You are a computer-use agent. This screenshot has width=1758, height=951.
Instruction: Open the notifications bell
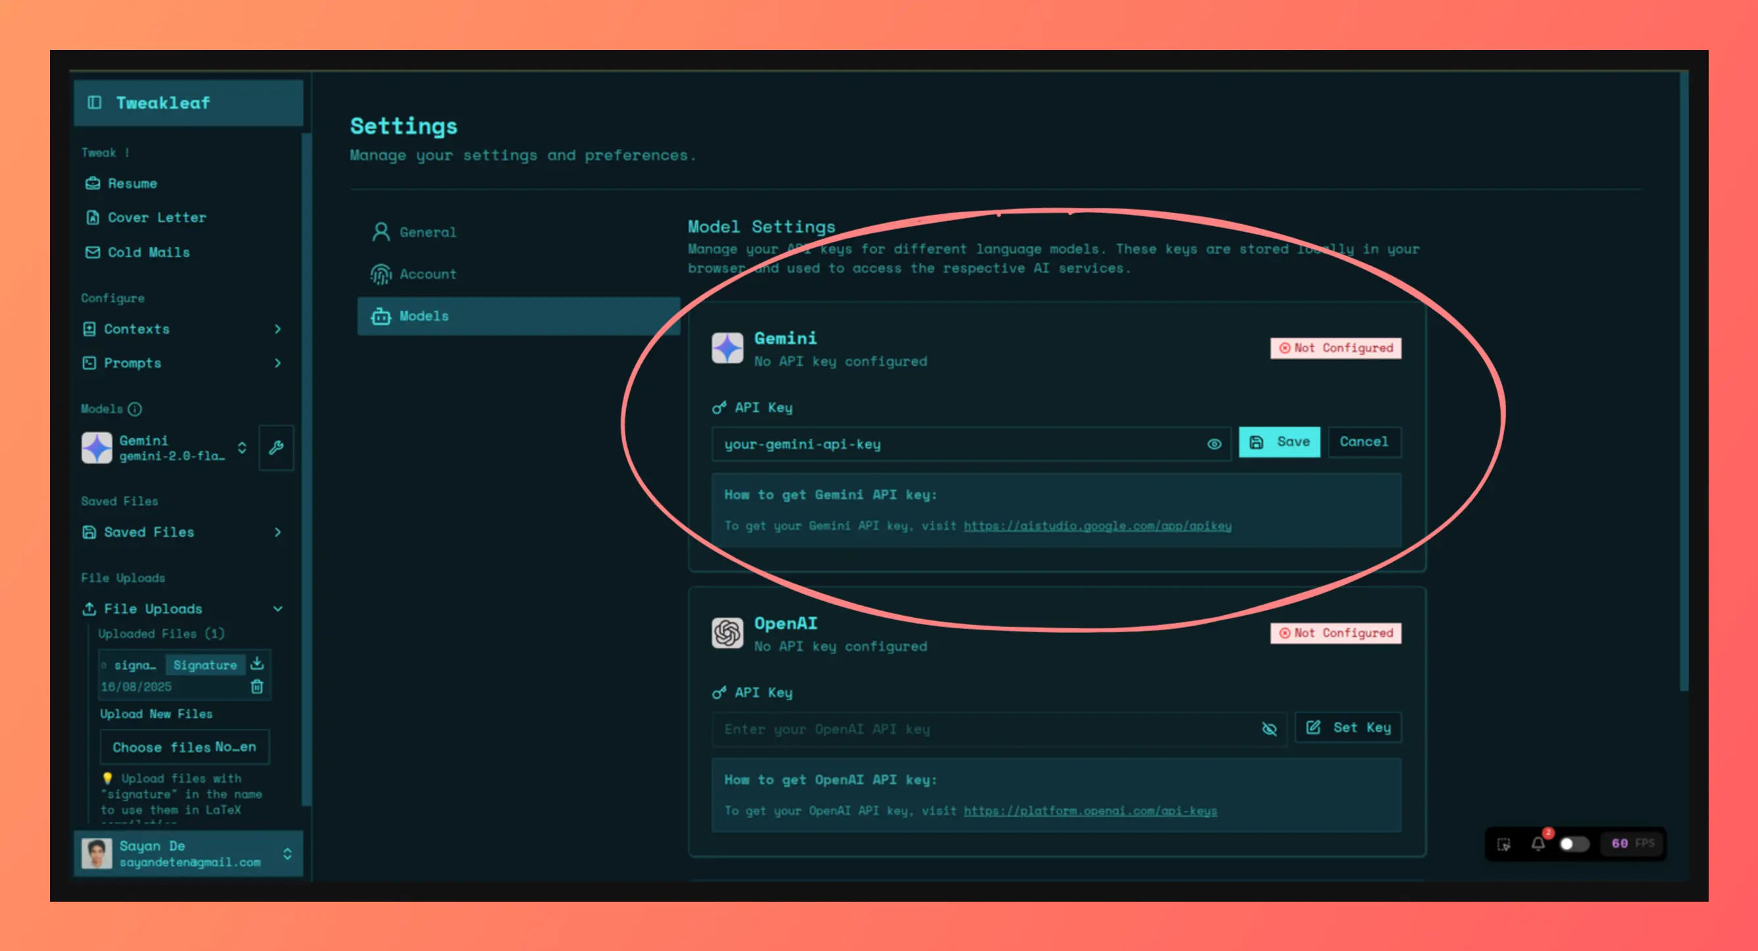click(x=1538, y=843)
